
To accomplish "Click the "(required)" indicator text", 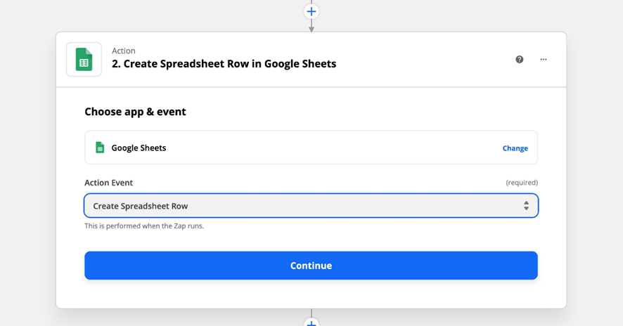I will click(522, 183).
